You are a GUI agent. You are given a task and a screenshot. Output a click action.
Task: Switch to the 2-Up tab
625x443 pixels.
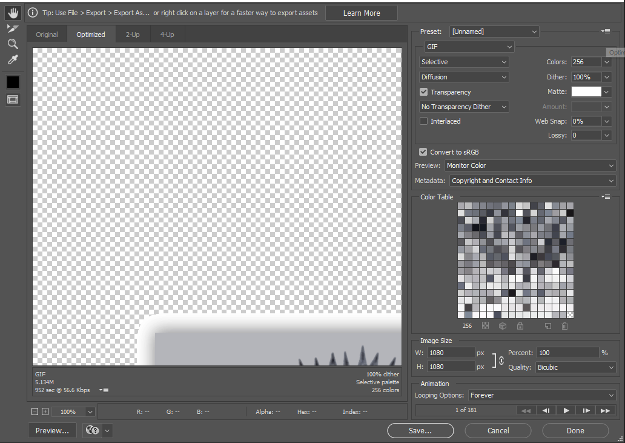tap(132, 35)
